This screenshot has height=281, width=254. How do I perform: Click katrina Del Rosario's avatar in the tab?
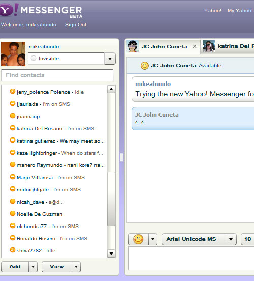pos(209,46)
